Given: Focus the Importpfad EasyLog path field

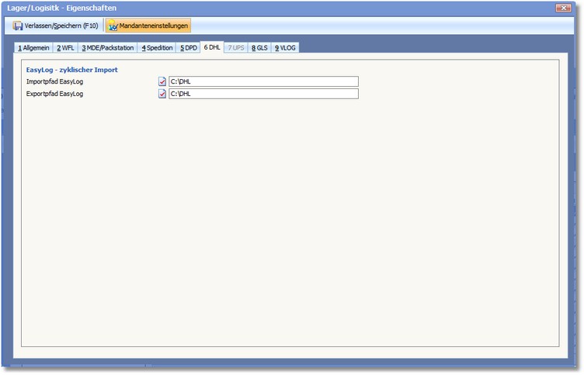Looking at the screenshot, I should coord(262,81).
